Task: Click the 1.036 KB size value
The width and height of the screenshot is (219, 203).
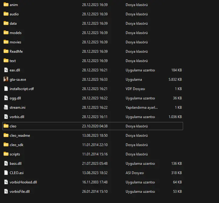Action: coord(175,117)
